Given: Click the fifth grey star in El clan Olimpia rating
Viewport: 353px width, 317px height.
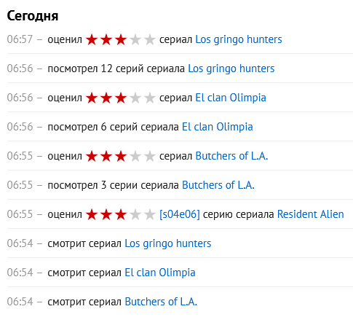Looking at the screenshot, I should (150, 98).
